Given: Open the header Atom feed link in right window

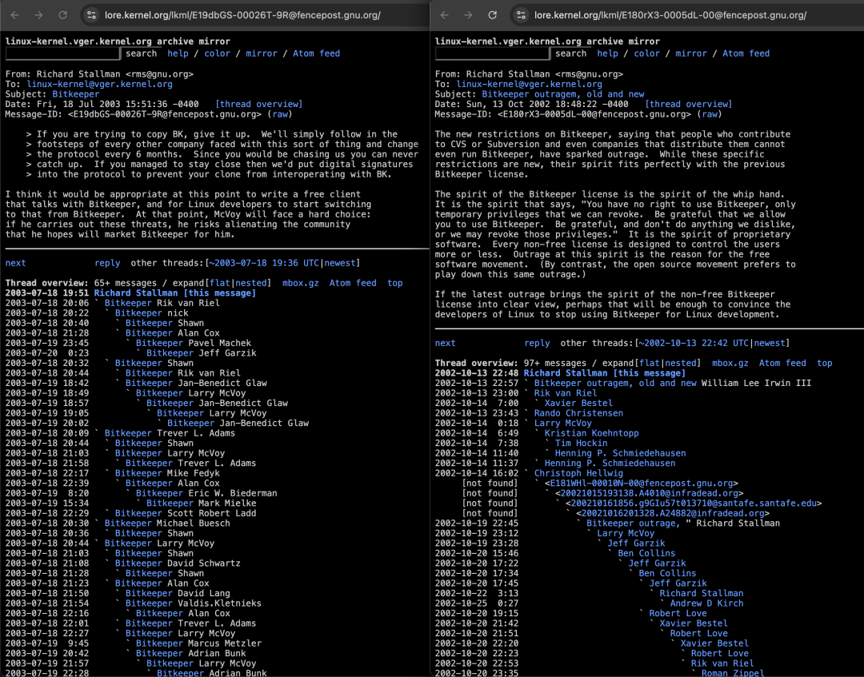Looking at the screenshot, I should [746, 54].
